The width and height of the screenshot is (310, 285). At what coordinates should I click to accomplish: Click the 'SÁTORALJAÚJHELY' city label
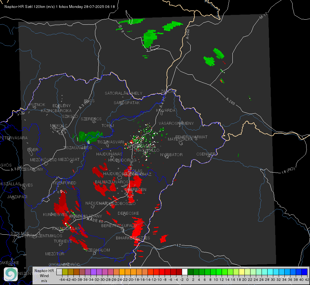[x=123, y=93]
